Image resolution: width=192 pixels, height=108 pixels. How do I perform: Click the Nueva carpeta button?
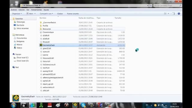click(x=73, y=13)
